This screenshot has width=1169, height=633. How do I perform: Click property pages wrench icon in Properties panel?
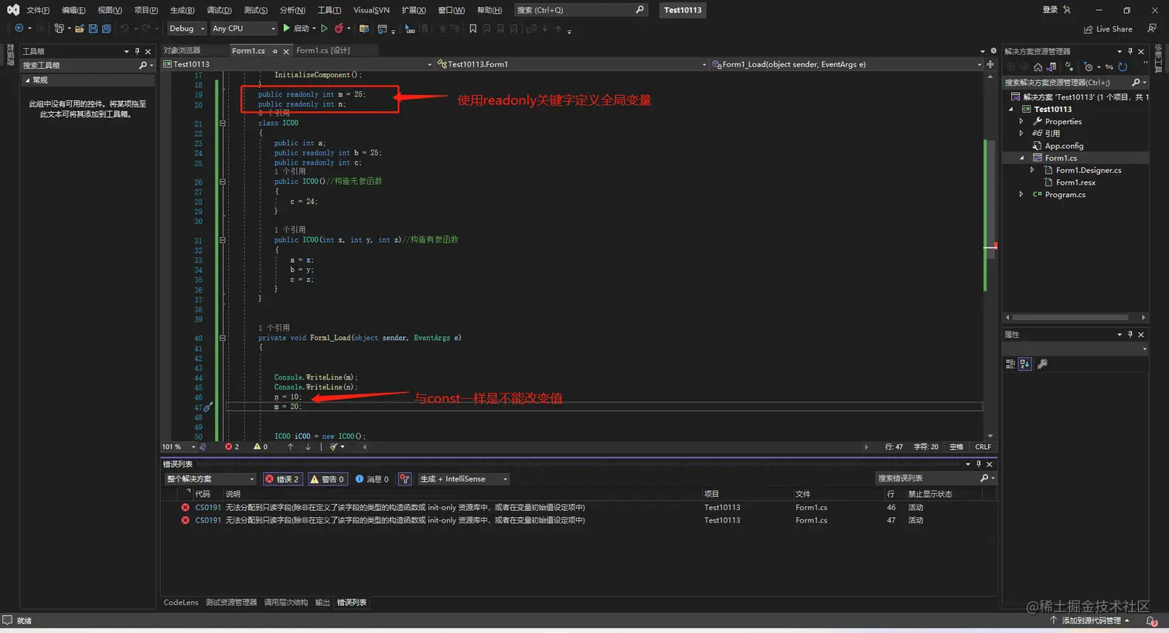(x=1041, y=364)
